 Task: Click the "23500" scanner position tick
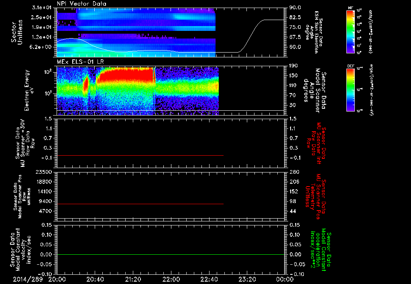pyautogui.click(x=44, y=172)
